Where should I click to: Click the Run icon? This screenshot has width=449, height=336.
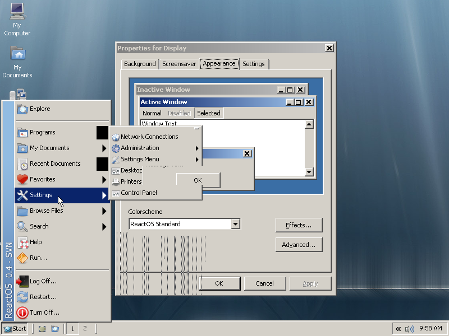point(22,258)
